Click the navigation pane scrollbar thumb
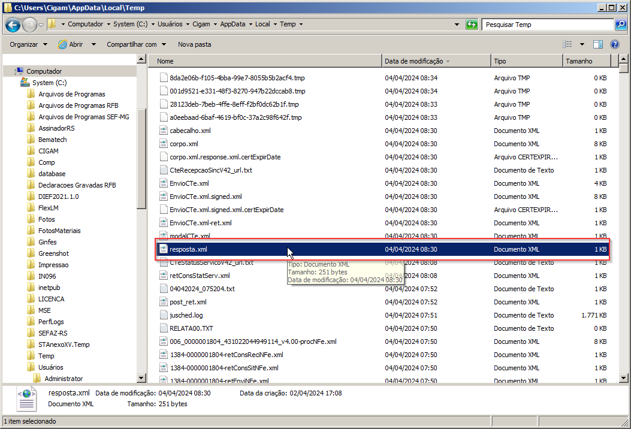This screenshot has height=429, width=631. click(141, 159)
